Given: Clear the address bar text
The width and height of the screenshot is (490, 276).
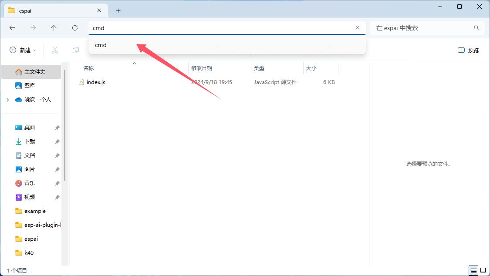Looking at the screenshot, I should (x=358, y=28).
